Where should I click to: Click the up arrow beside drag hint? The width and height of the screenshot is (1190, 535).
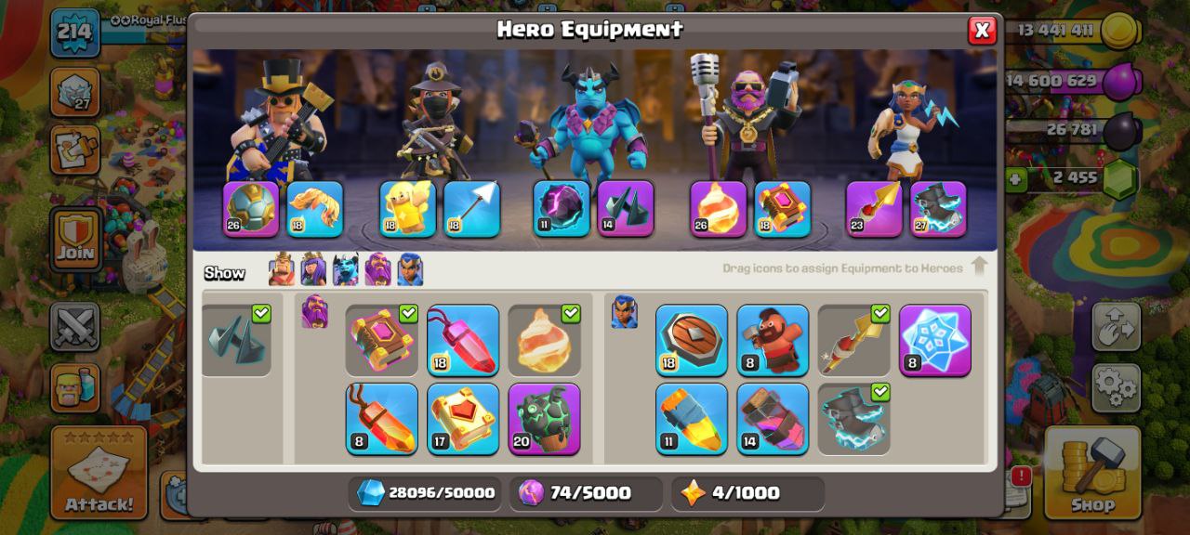pos(979,267)
